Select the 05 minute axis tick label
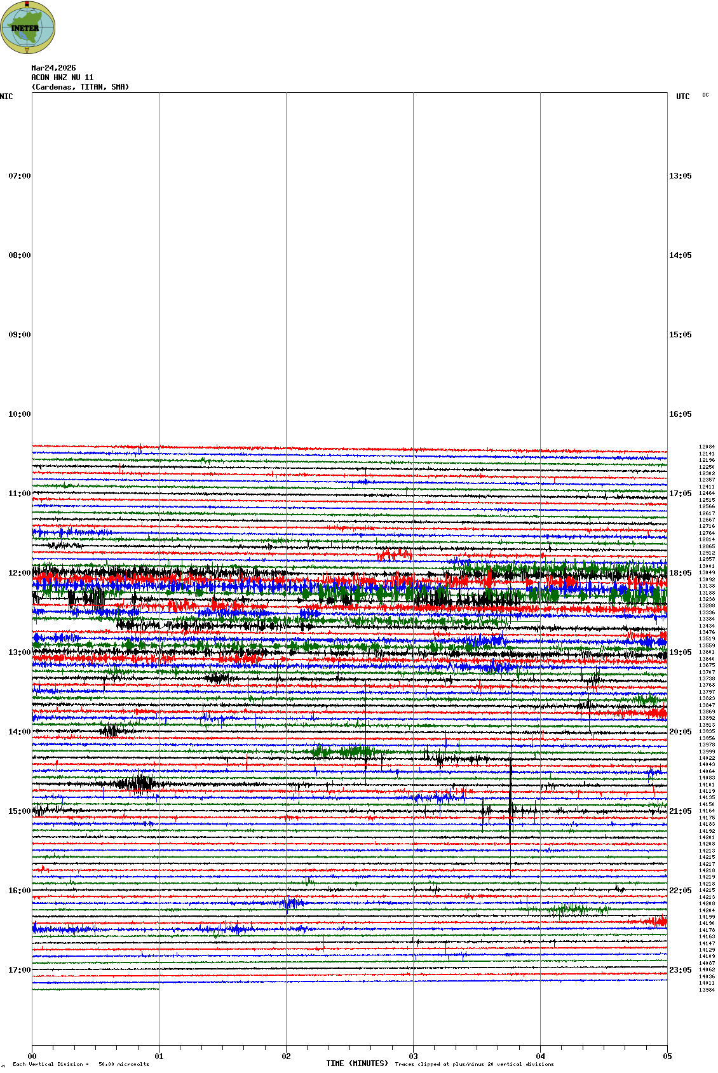The width and height of the screenshot is (718, 1073). pyautogui.click(x=667, y=1056)
